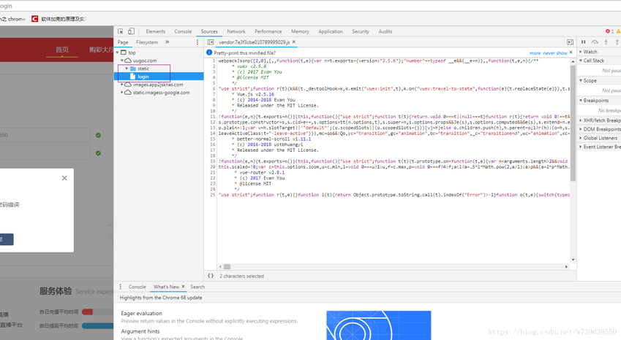Expand the Global Listeners section
This screenshot has height=340, width=621.
pyautogui.click(x=599, y=138)
